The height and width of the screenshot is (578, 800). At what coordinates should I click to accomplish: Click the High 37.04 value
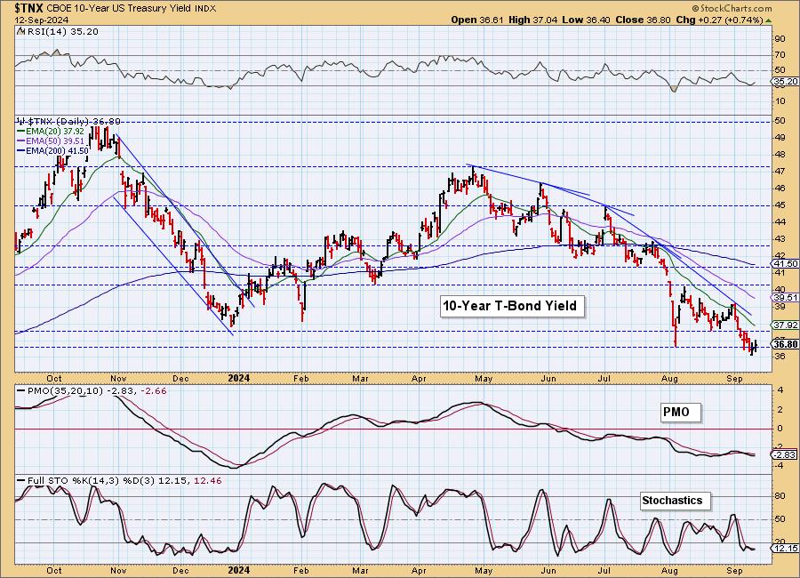[533, 20]
